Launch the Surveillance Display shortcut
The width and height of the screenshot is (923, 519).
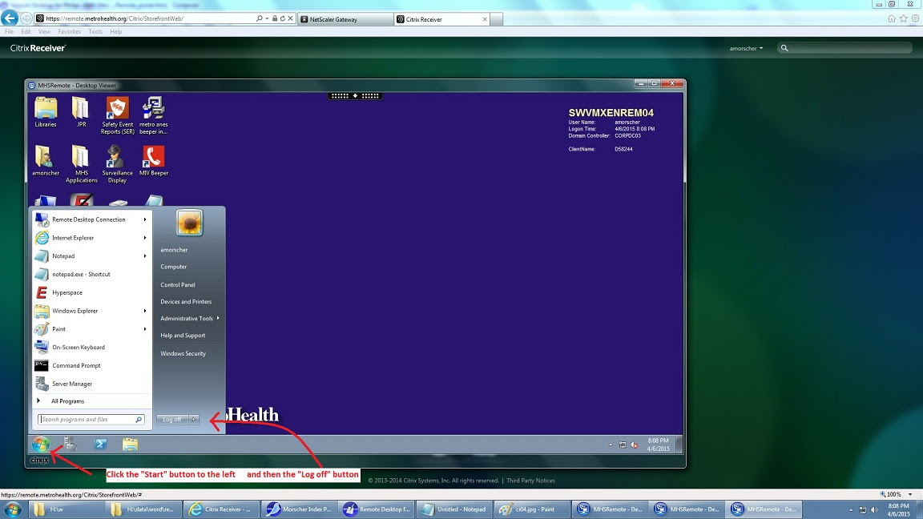tap(117, 164)
